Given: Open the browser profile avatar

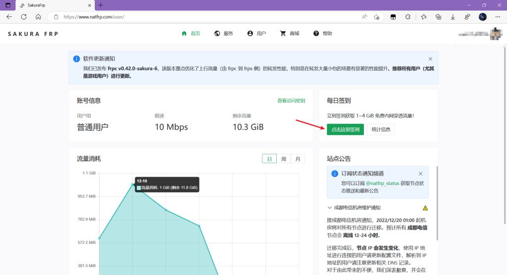Looking at the screenshot, I should 482,17.
